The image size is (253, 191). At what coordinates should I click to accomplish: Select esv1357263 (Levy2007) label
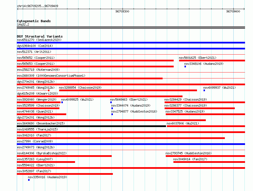coord(35,159)
